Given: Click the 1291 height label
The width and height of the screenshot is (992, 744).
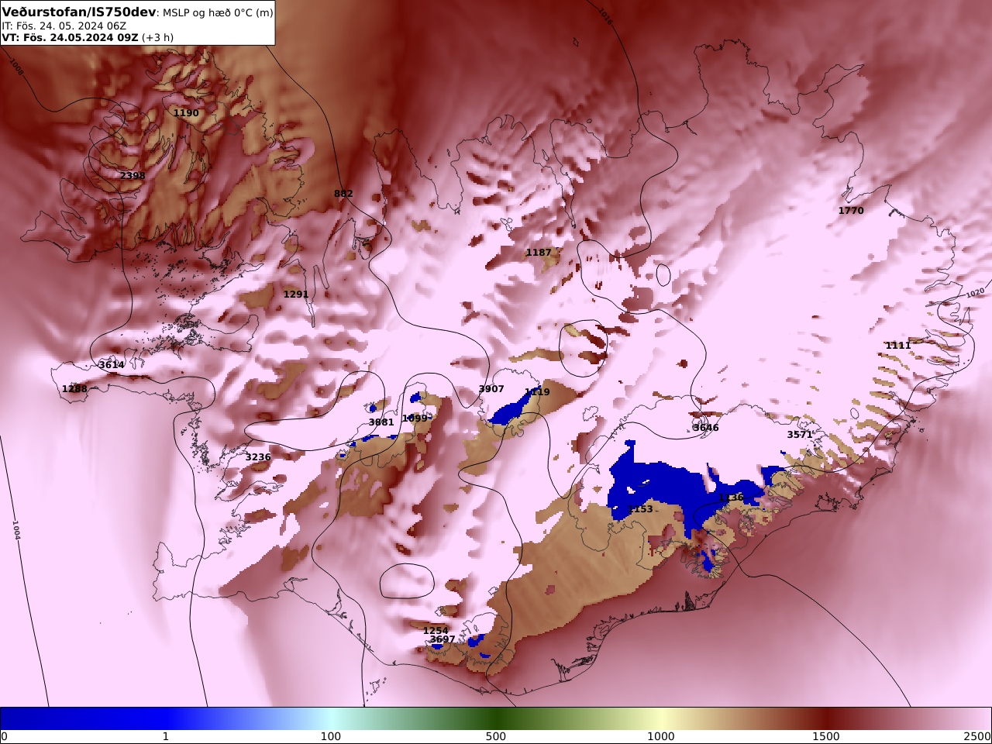Looking at the screenshot, I should pos(296,294).
